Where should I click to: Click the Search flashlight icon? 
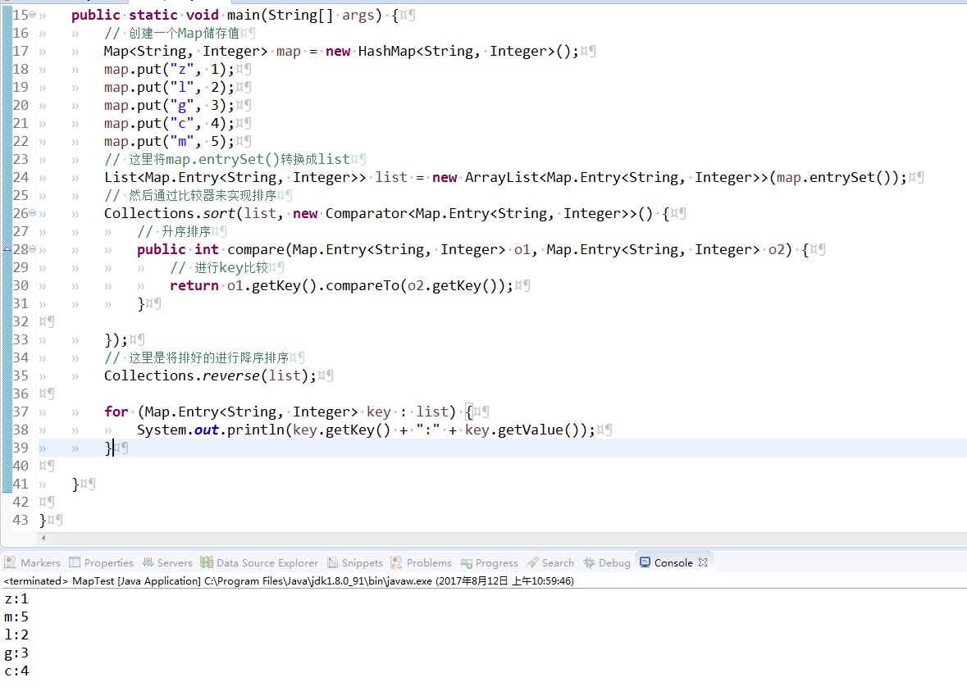click(532, 562)
